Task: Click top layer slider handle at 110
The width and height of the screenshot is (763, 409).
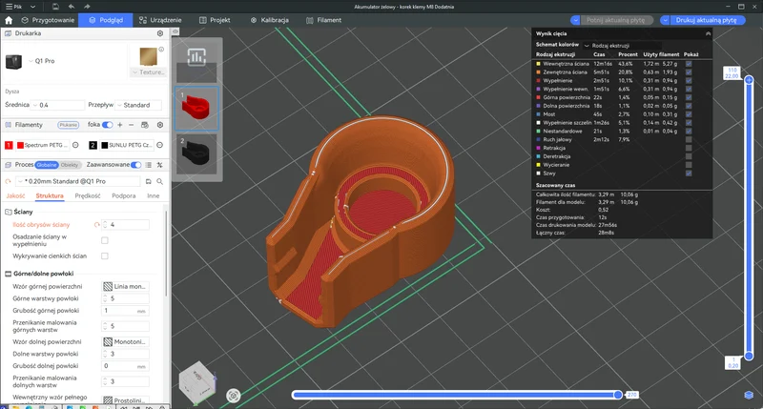Action: pos(749,80)
